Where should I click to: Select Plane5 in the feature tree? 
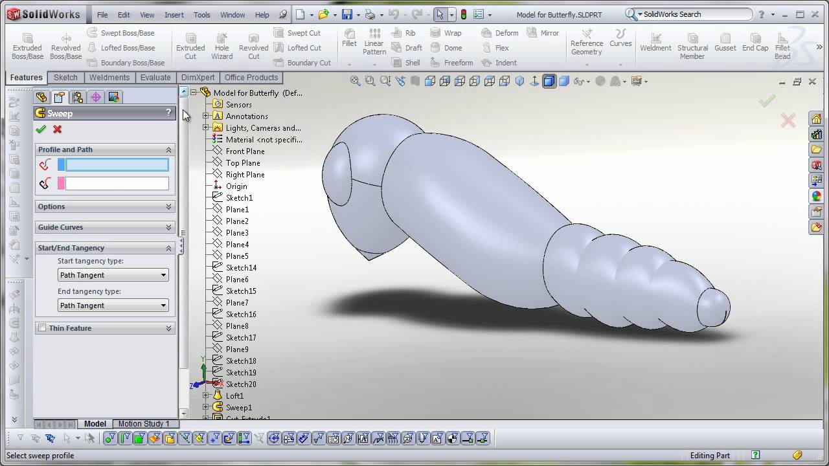(237, 256)
